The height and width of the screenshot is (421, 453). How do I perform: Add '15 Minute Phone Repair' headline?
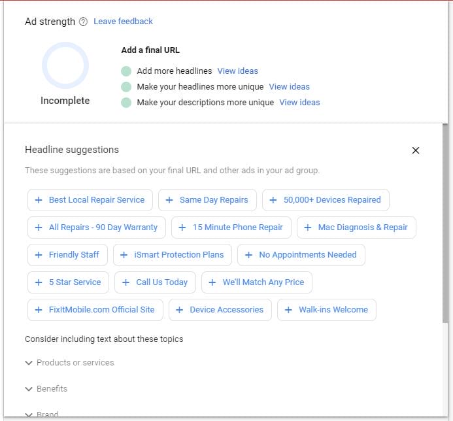[231, 227]
